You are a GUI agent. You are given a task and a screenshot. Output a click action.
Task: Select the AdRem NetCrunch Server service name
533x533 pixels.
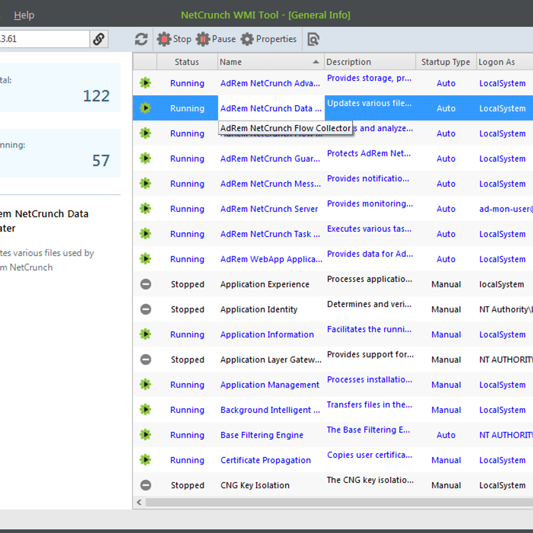269,209
